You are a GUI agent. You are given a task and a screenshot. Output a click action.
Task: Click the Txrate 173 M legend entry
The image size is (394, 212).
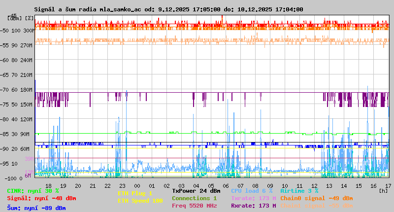(x=253, y=198)
